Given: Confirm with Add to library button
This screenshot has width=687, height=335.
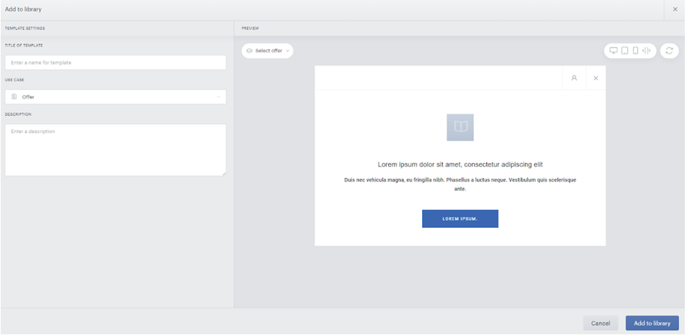Looking at the screenshot, I should pyautogui.click(x=652, y=323).
